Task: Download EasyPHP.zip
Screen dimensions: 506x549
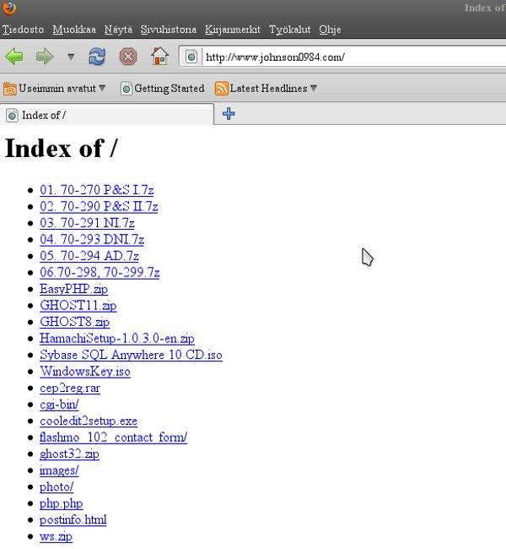Action: point(73,289)
